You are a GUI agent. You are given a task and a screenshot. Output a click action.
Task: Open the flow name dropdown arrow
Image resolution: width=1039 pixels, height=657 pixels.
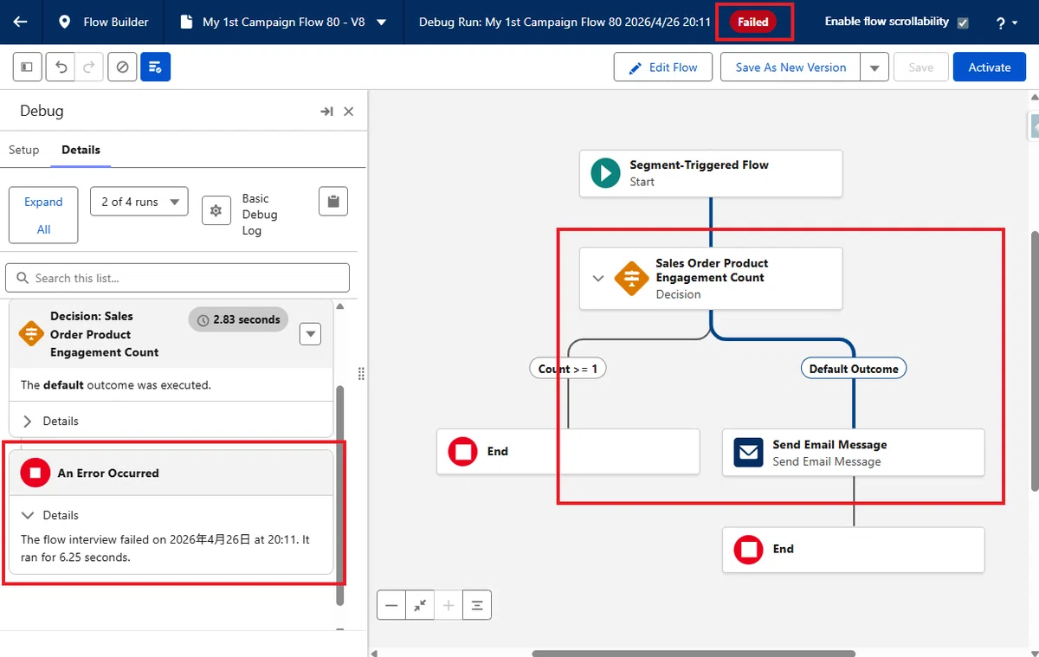click(x=382, y=23)
